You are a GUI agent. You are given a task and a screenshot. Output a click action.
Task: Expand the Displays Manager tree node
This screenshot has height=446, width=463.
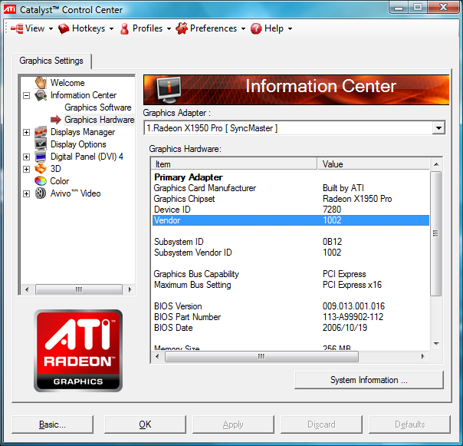[x=27, y=132]
